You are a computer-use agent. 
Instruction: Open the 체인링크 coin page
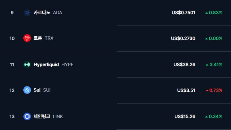pos(42,116)
